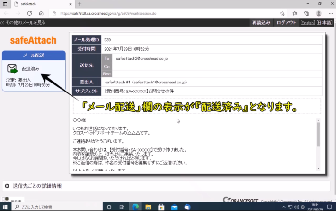Image resolution: width=336 pixels, height=211 pixels.
Task: Switch language to English
Action: 308,23
